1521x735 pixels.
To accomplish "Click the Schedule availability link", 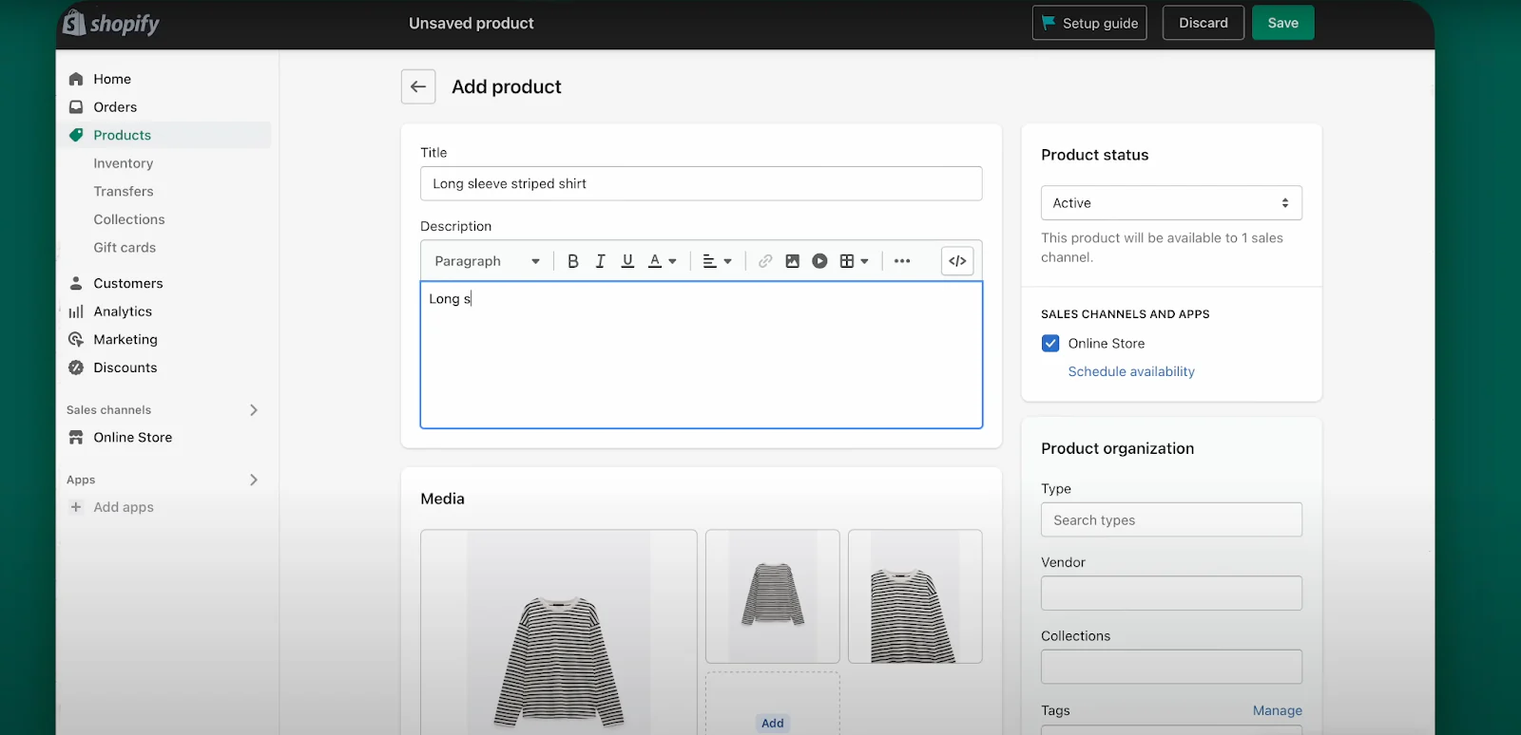I will [1130, 371].
